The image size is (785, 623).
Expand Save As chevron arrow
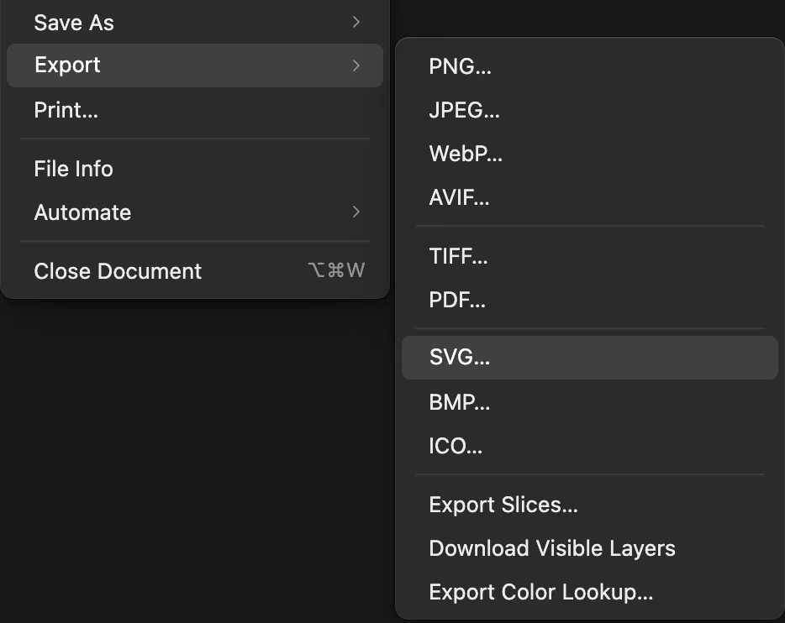tap(356, 22)
